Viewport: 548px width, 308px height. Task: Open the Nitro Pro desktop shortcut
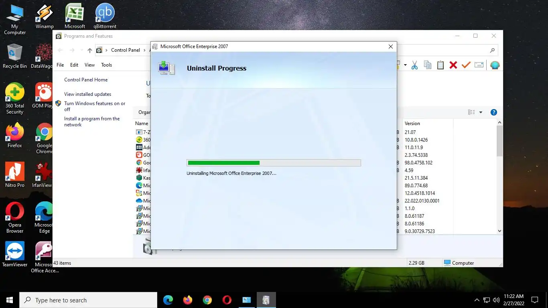click(15, 175)
